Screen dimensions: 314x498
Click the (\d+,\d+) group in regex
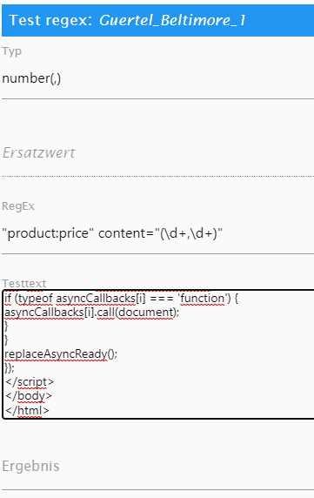click(189, 233)
